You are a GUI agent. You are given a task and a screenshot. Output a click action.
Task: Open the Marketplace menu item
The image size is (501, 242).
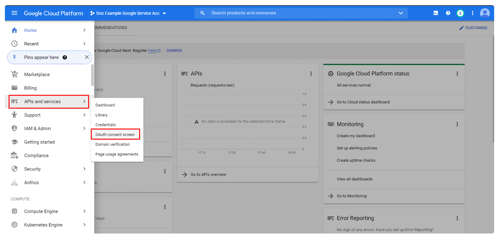point(48,74)
